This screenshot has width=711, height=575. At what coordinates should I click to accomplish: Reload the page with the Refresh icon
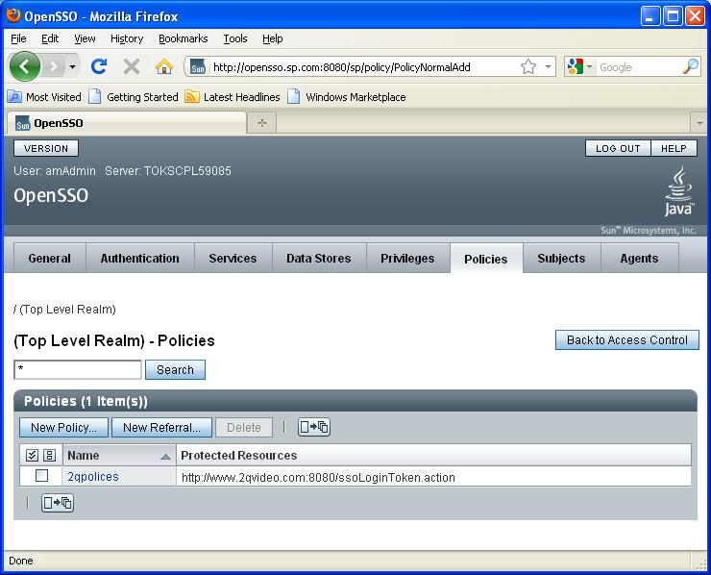pyautogui.click(x=99, y=67)
